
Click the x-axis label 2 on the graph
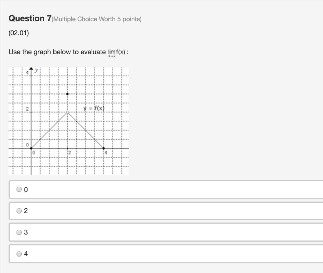(x=70, y=152)
